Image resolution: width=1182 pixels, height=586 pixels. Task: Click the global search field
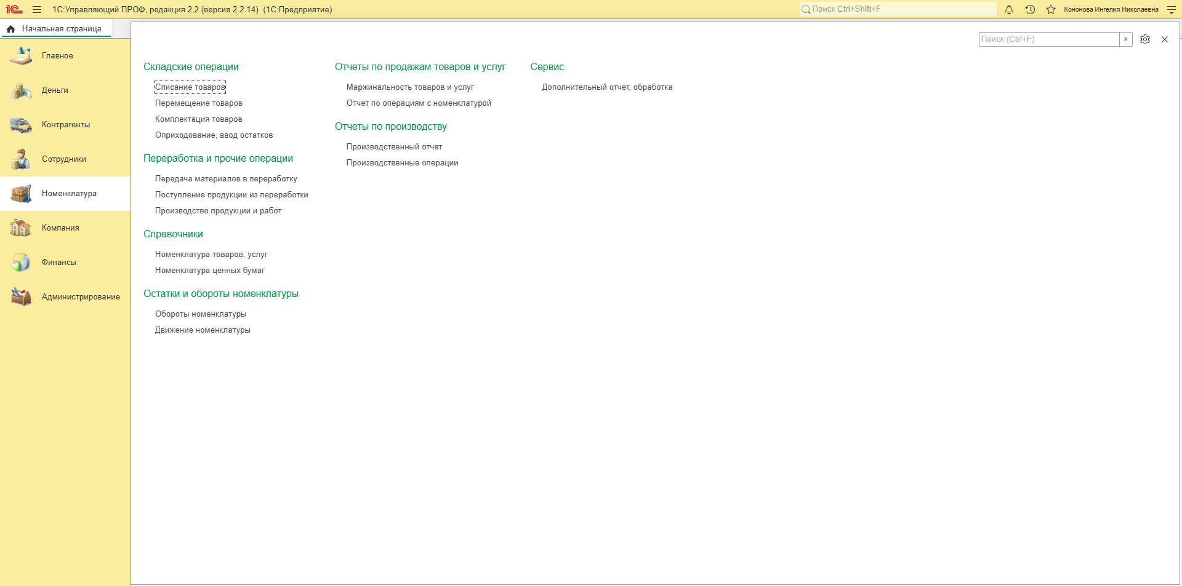(x=898, y=9)
